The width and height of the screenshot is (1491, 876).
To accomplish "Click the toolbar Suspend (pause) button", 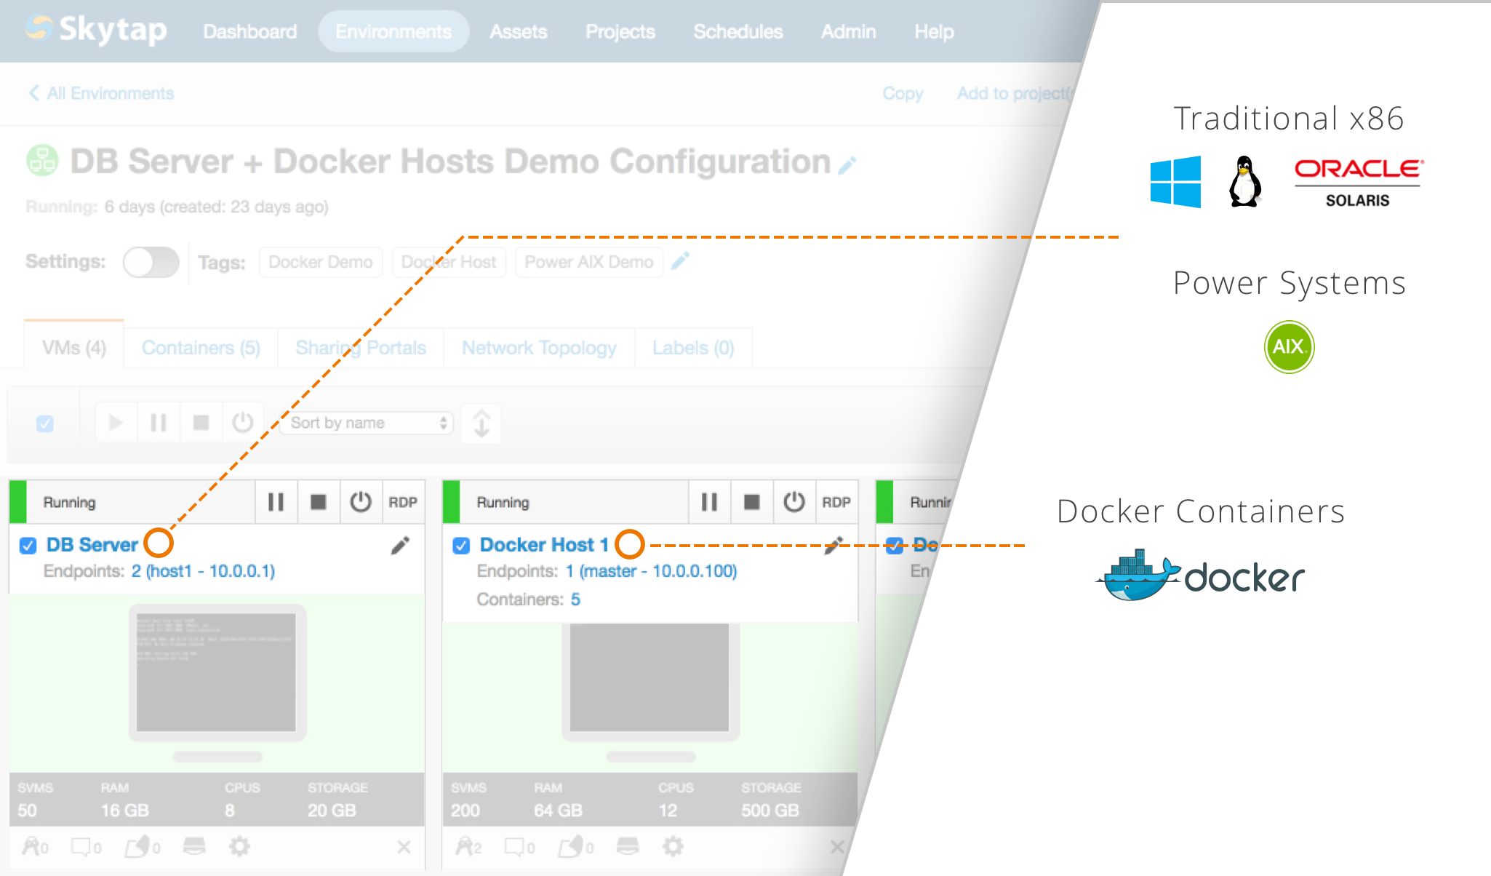I will pos(158,423).
